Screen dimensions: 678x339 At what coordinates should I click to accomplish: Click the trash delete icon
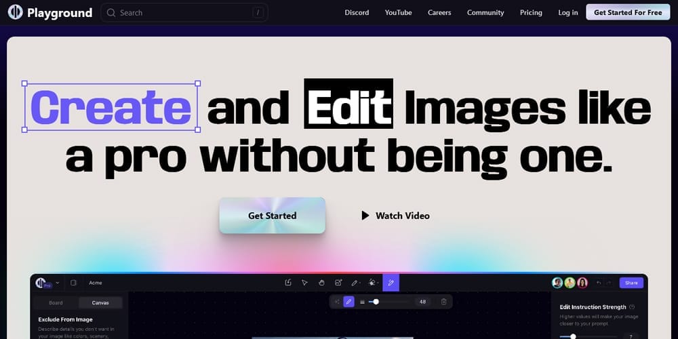pyautogui.click(x=443, y=302)
